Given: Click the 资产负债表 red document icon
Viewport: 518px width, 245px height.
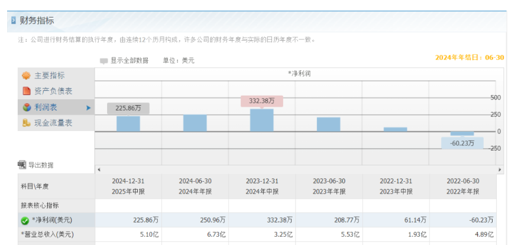Looking at the screenshot, I should 27,91.
